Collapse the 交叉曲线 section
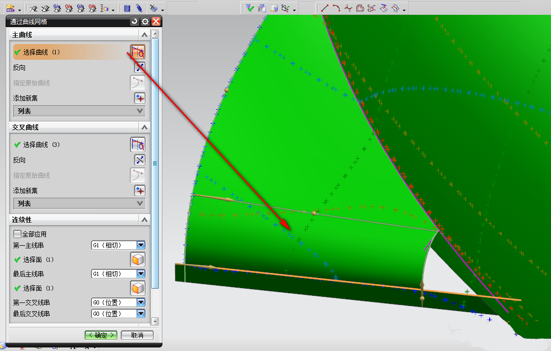Viewport: 551px width, 351px height. click(x=145, y=127)
